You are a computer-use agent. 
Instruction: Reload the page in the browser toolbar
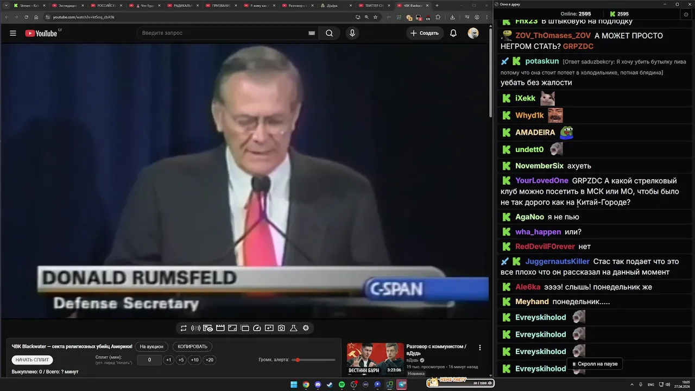[x=26, y=17]
